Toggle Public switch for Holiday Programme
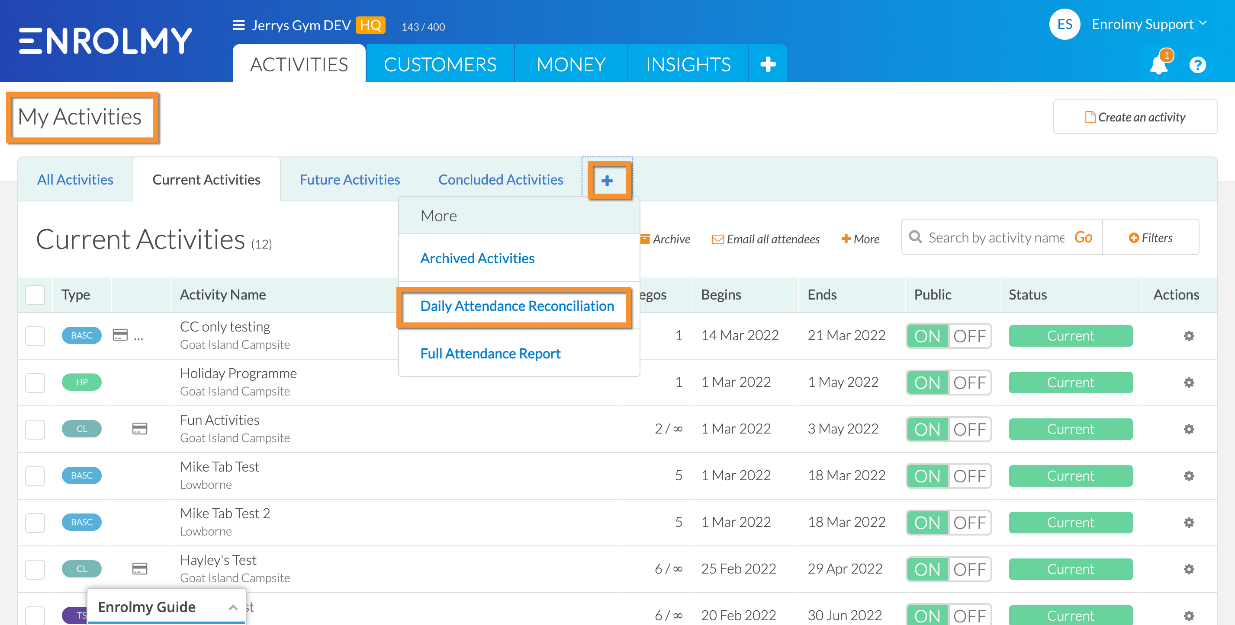This screenshot has height=625, width=1235. [948, 382]
